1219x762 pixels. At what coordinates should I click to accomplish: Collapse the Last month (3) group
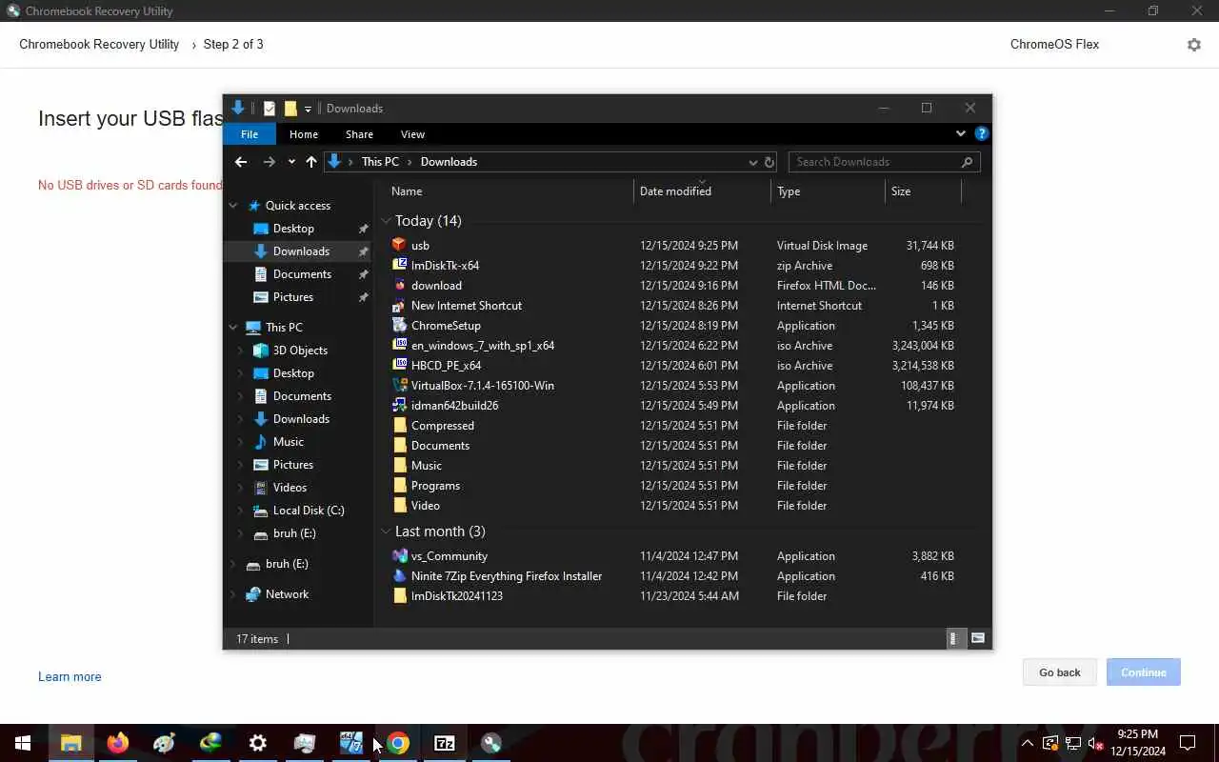387,531
